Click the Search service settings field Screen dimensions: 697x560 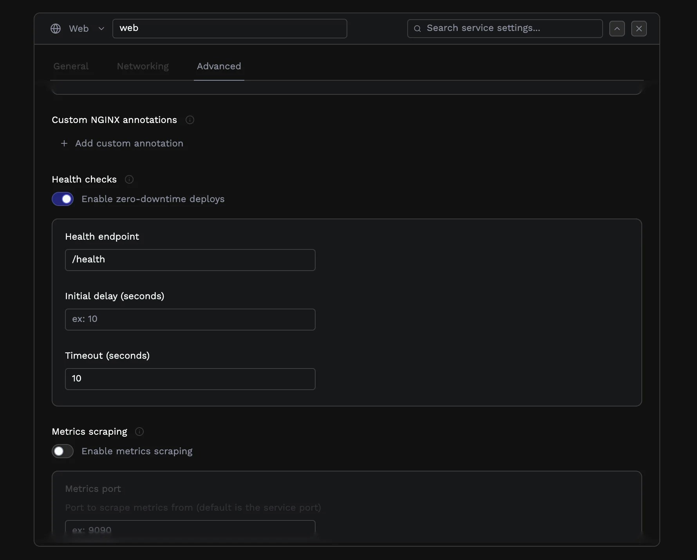point(504,28)
